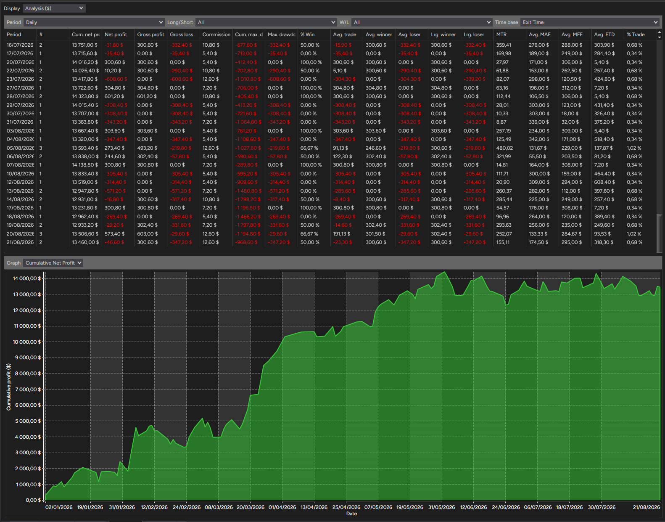Click the Lrg. winner column header
The width and height of the screenshot is (665, 522).
click(445, 34)
